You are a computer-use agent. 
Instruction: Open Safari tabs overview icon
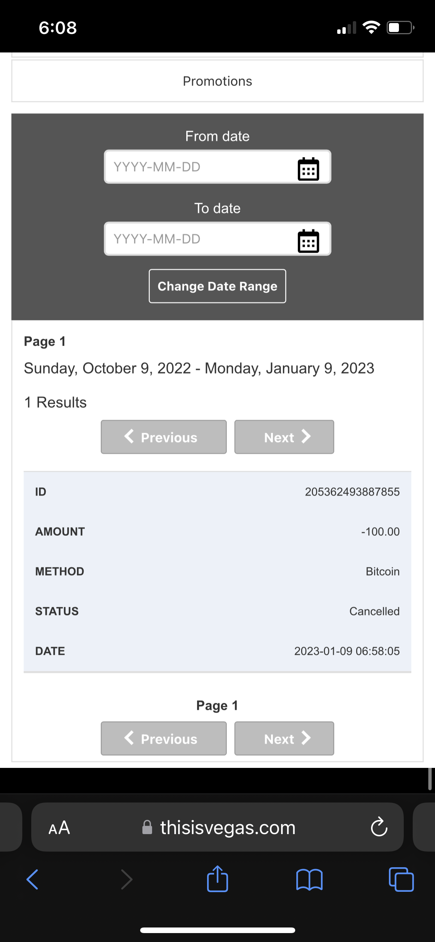pyautogui.click(x=401, y=879)
